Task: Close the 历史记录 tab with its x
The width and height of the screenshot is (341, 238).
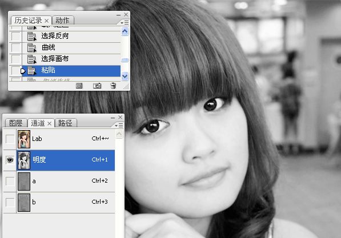Action: pyautogui.click(x=46, y=21)
